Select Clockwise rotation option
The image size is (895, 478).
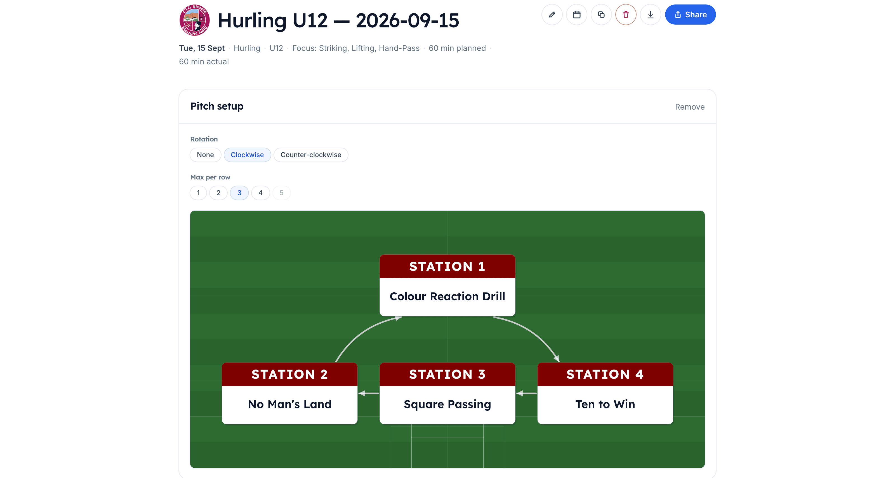tap(247, 155)
